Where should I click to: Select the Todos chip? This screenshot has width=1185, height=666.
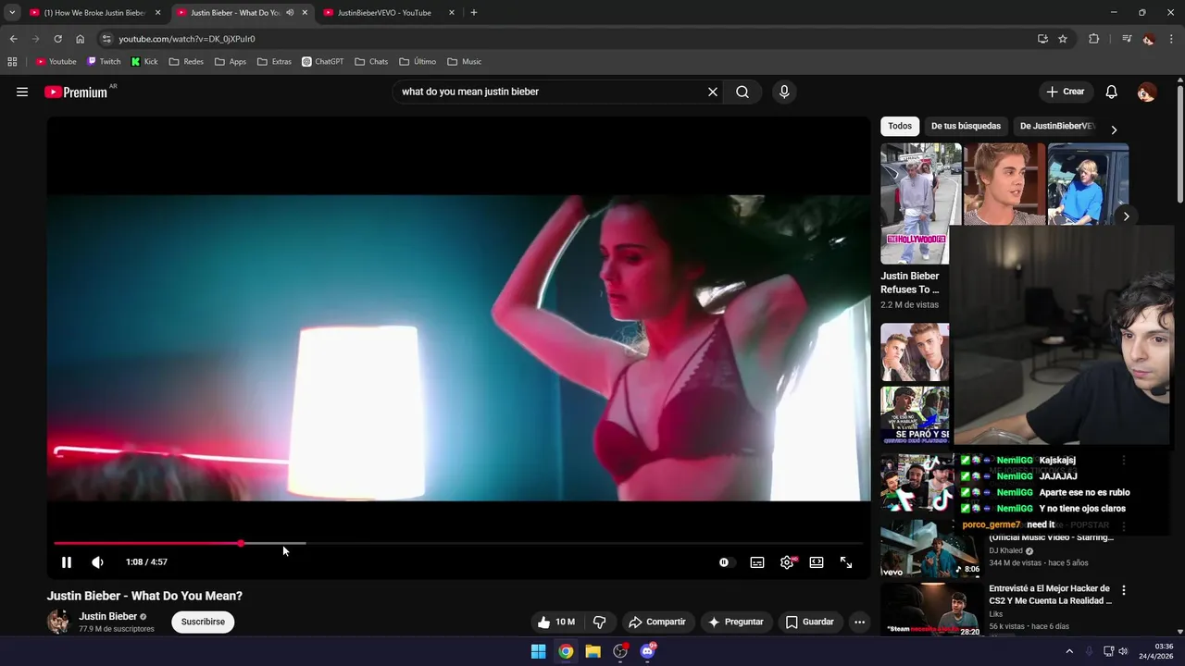click(900, 126)
